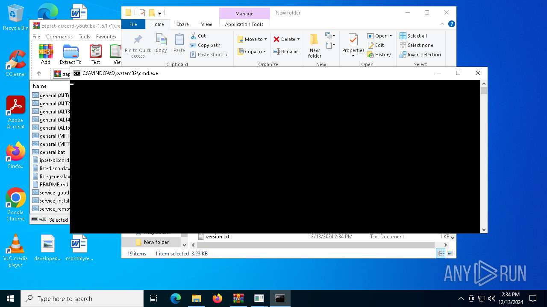Switch Explorer to large icons view
The width and height of the screenshot is (547, 307).
coord(450,253)
